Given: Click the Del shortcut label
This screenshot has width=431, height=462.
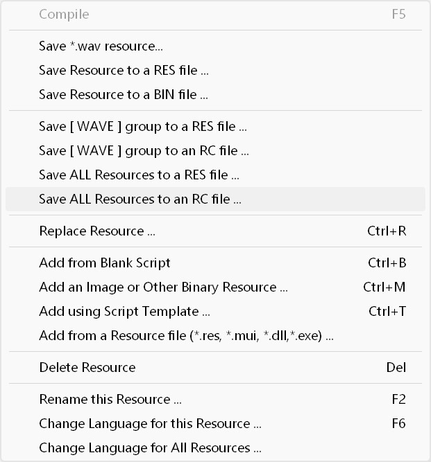Looking at the screenshot, I should [x=396, y=367].
